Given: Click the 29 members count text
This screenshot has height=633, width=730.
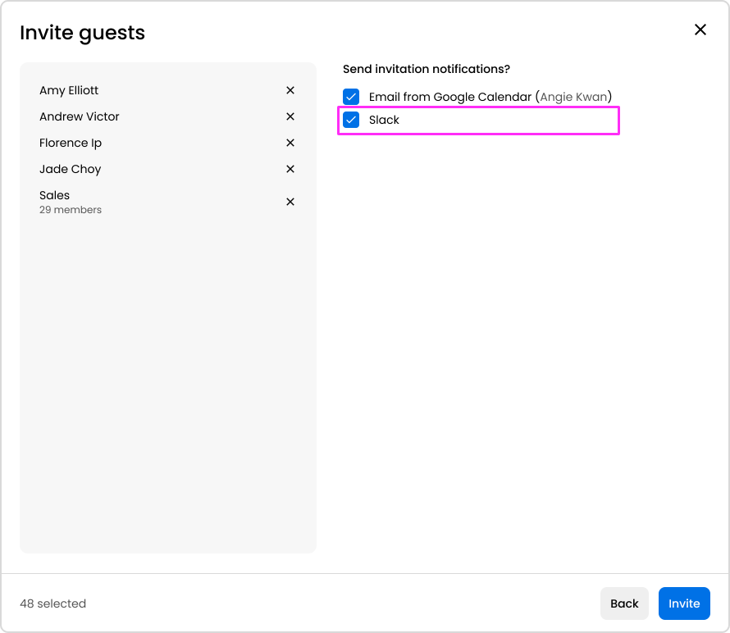Looking at the screenshot, I should coord(71,210).
